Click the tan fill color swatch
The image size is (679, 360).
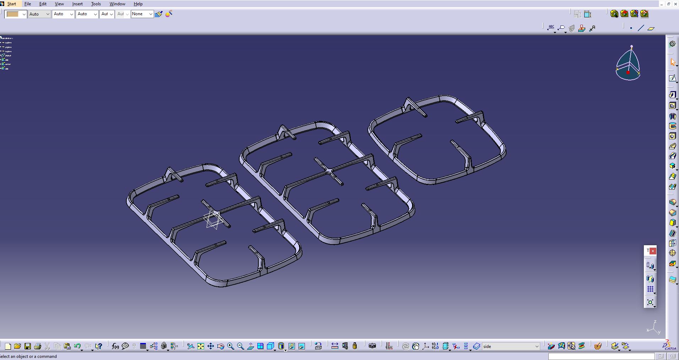pos(12,14)
